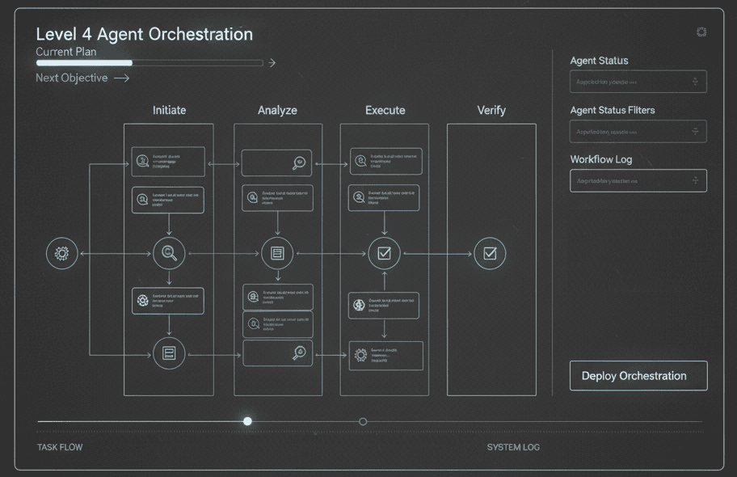
Task: Expand the Workflow Log dropdown
Action: pyautogui.click(x=638, y=181)
